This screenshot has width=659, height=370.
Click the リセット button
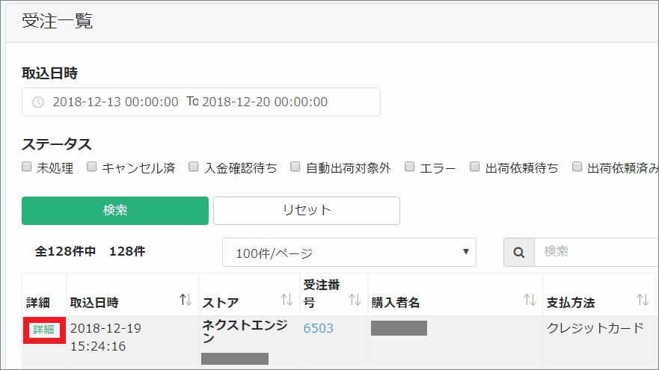click(x=306, y=210)
